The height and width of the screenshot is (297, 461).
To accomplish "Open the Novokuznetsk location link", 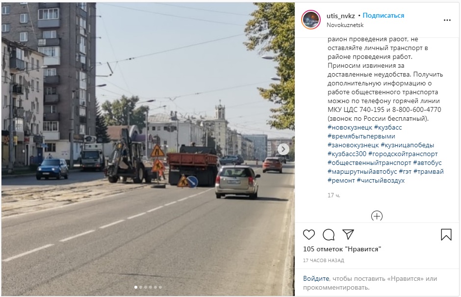I will pyautogui.click(x=345, y=25).
